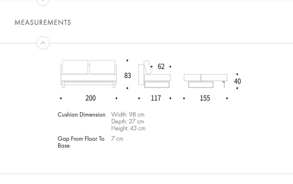Expand the partially visible section above Measurements

click(43, 2)
